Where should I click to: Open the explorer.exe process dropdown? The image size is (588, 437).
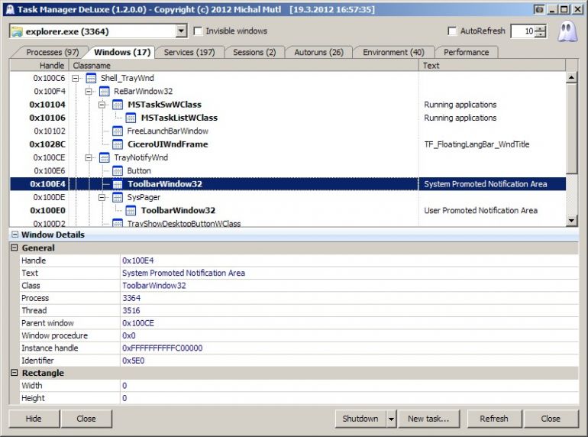coord(181,31)
